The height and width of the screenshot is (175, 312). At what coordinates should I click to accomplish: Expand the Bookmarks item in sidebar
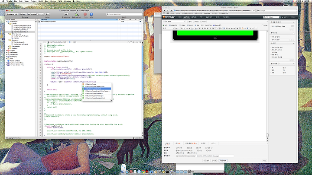pos(6,57)
